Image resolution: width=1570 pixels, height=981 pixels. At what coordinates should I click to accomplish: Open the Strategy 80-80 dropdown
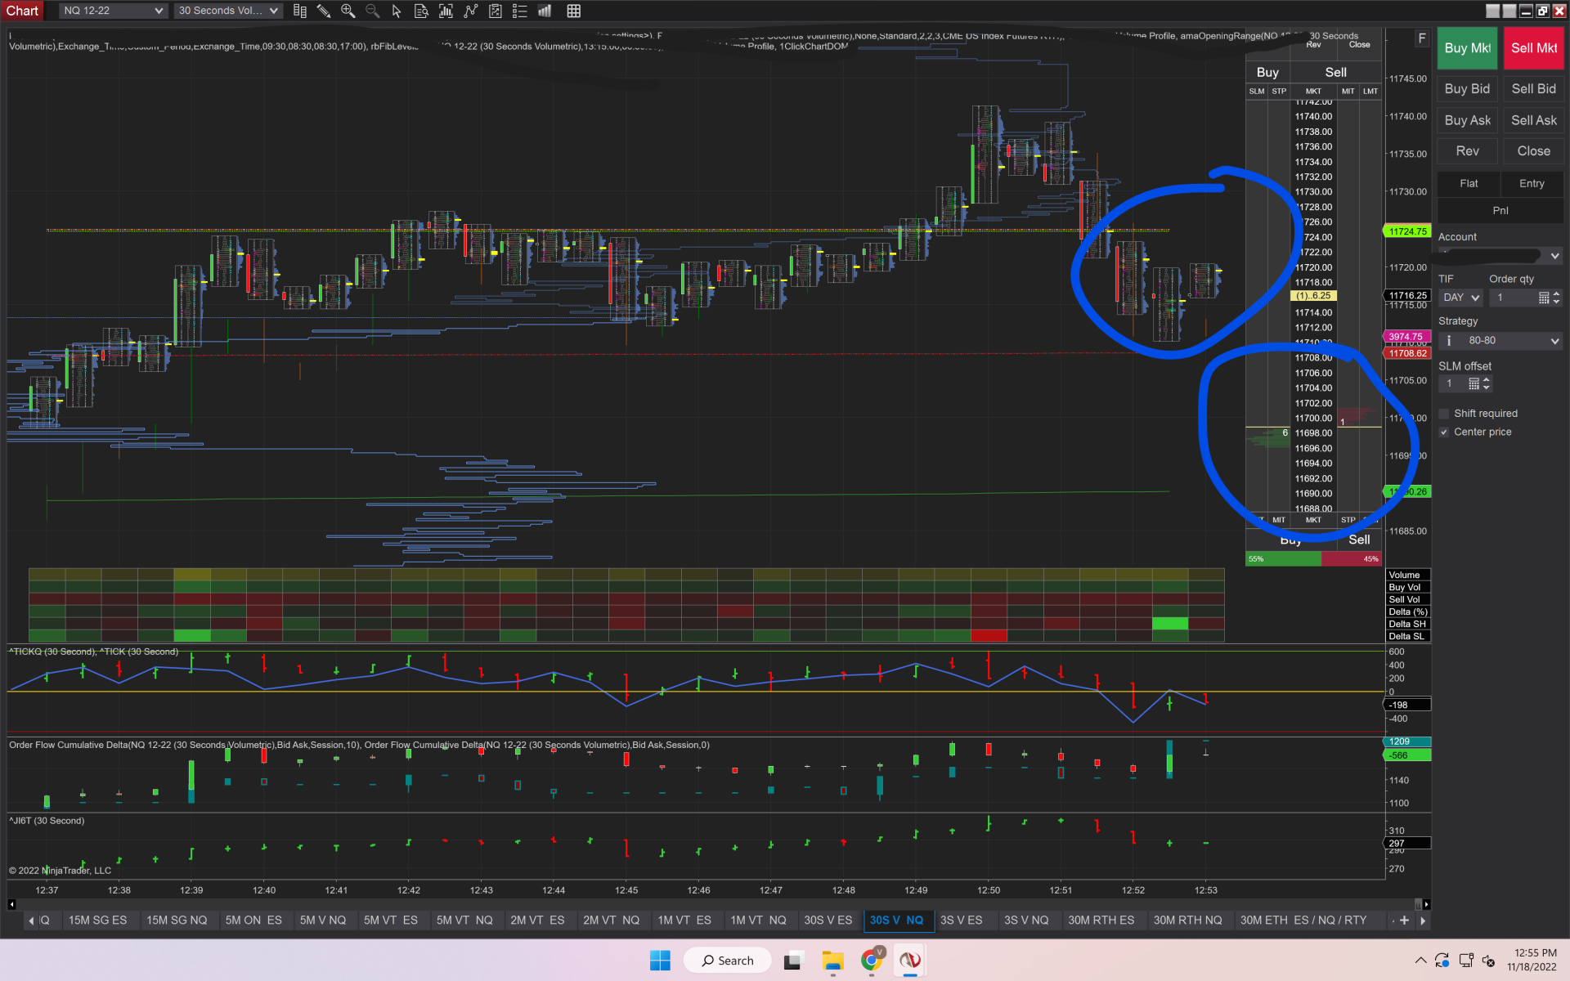[1500, 341]
